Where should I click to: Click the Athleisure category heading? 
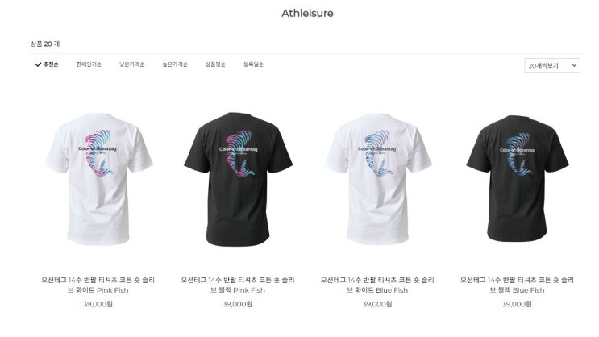tap(307, 14)
